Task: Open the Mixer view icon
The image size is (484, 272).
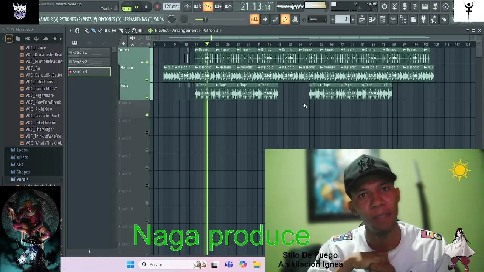Action: pyautogui.click(x=393, y=19)
